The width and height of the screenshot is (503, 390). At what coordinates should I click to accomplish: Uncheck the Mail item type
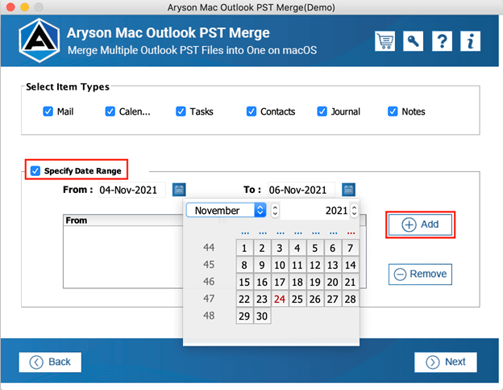pos(48,111)
